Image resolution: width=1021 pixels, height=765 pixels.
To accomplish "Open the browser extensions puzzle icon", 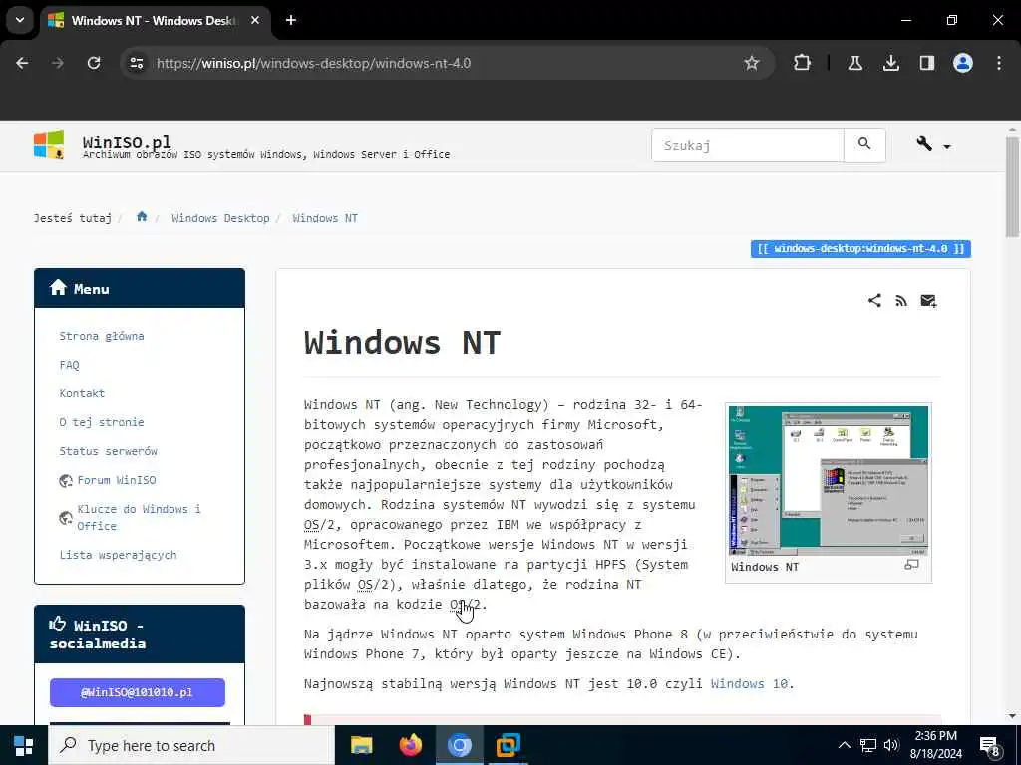I will [803, 63].
